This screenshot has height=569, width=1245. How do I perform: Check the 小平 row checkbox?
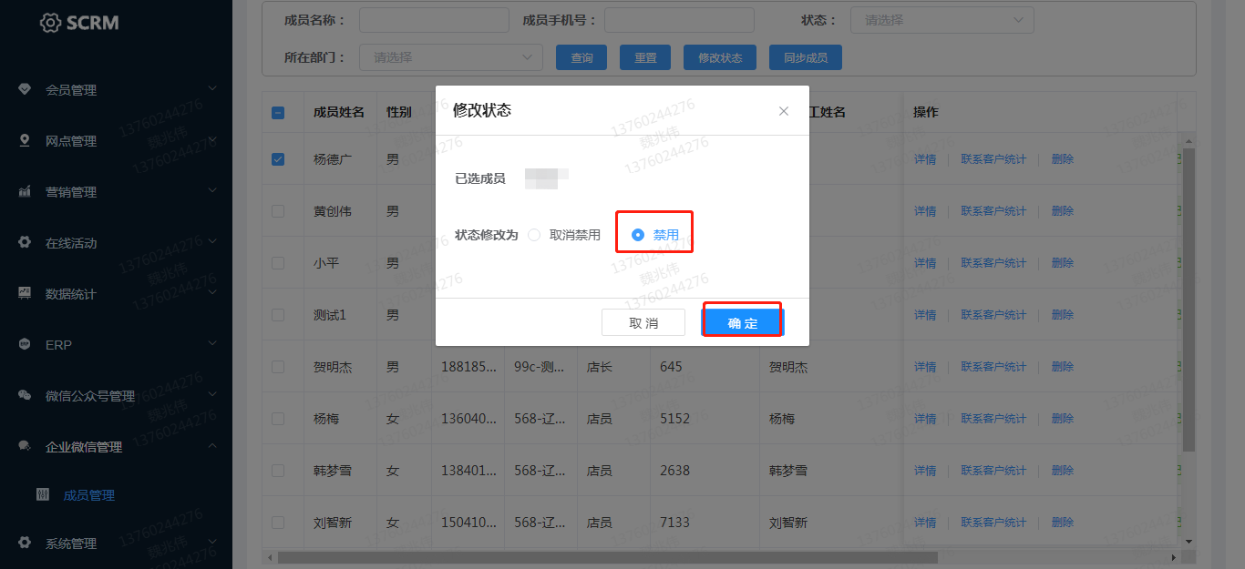(x=278, y=263)
